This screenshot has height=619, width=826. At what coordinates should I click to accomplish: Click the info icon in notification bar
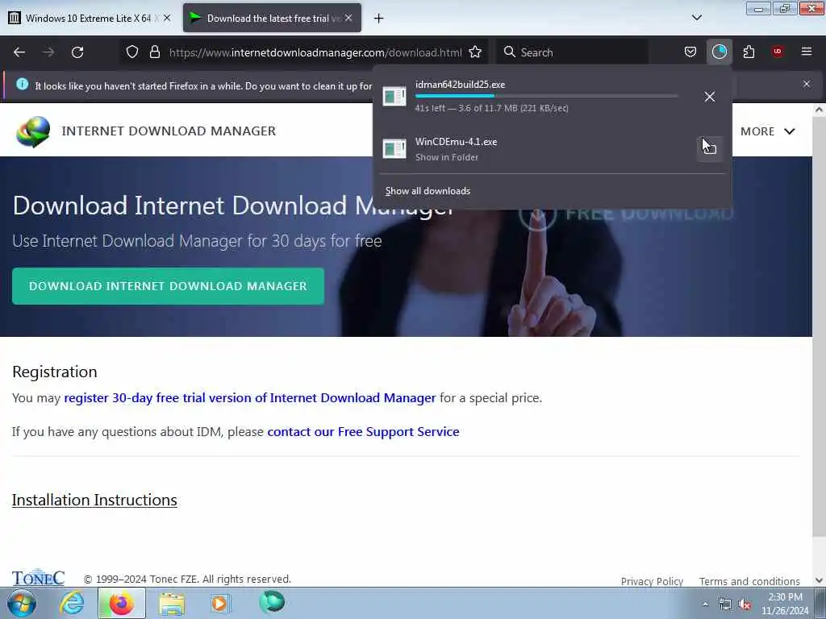tap(22, 84)
